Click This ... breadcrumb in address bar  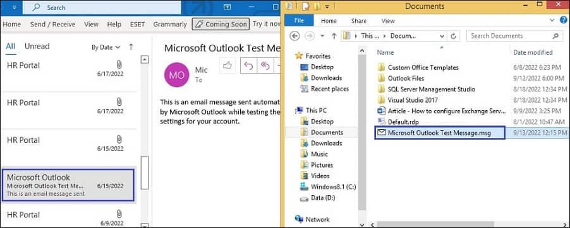click(x=370, y=36)
